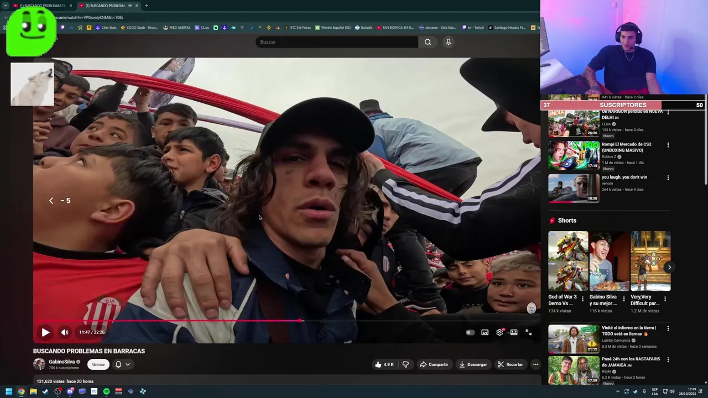708x398 pixels.
Task: Open the GabinoSilva channel avatar
Action: pyautogui.click(x=39, y=364)
